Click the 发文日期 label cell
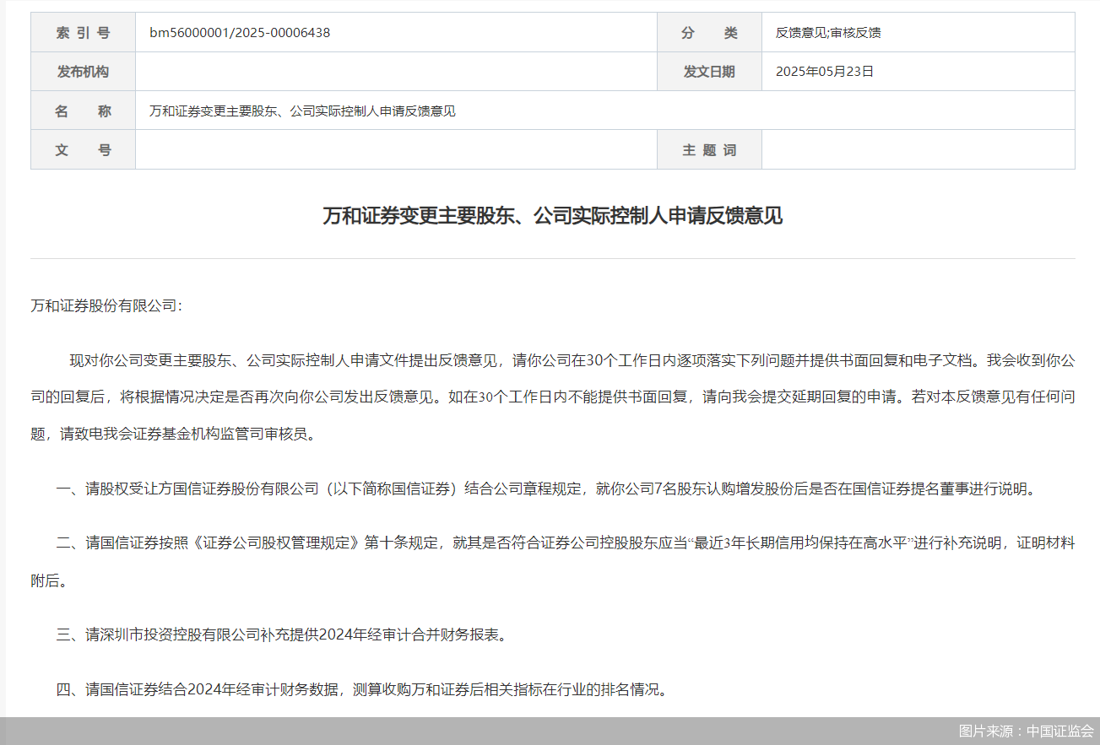The image size is (1100, 745). (x=709, y=72)
